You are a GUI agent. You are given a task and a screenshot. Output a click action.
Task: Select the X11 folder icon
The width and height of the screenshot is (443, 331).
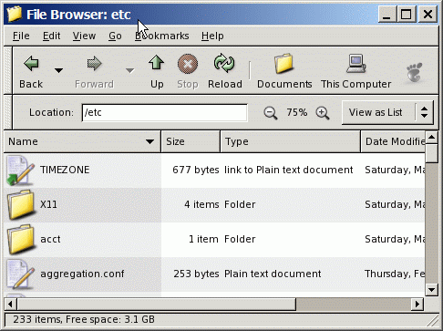point(21,205)
